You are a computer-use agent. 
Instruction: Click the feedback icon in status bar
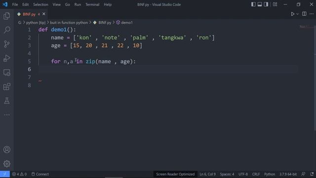point(303,174)
